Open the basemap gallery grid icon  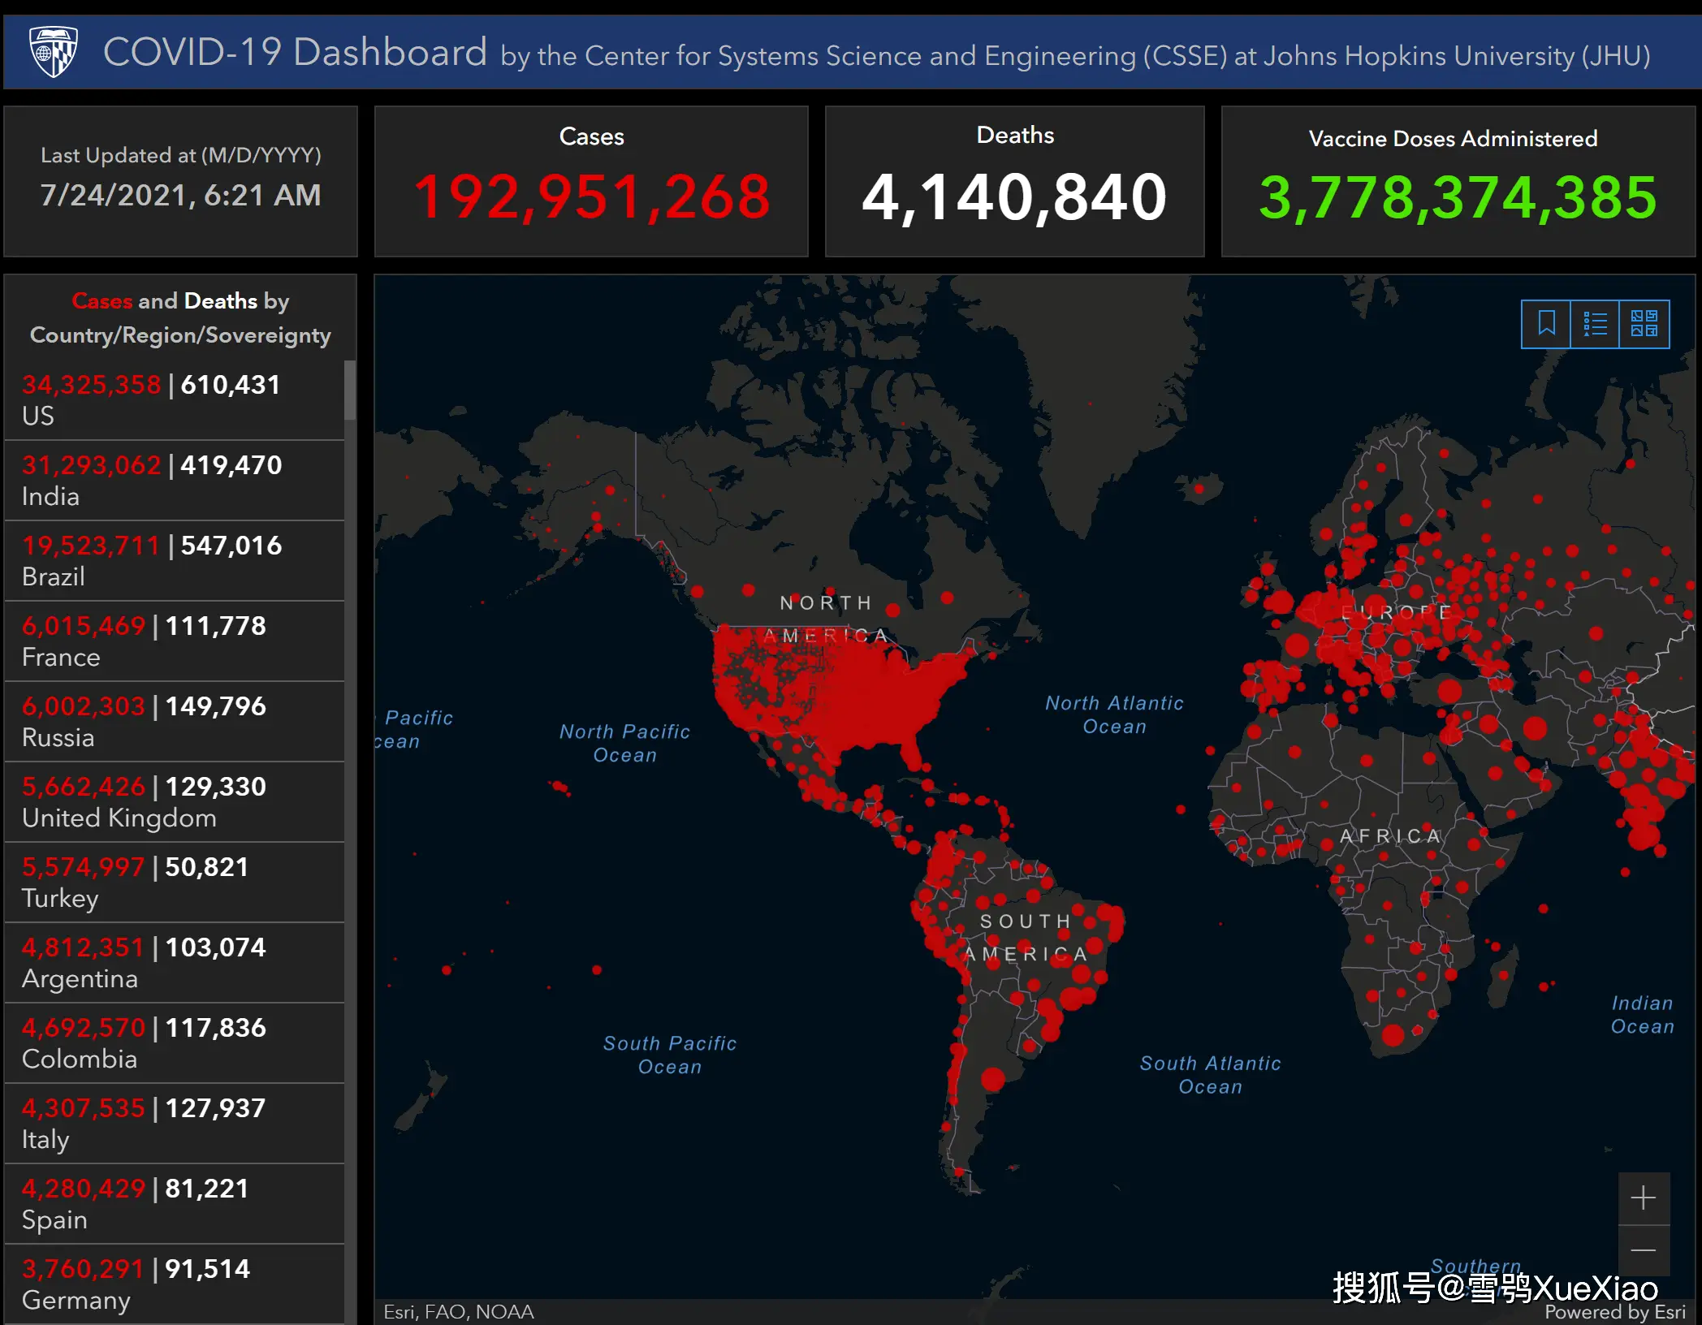click(1644, 324)
